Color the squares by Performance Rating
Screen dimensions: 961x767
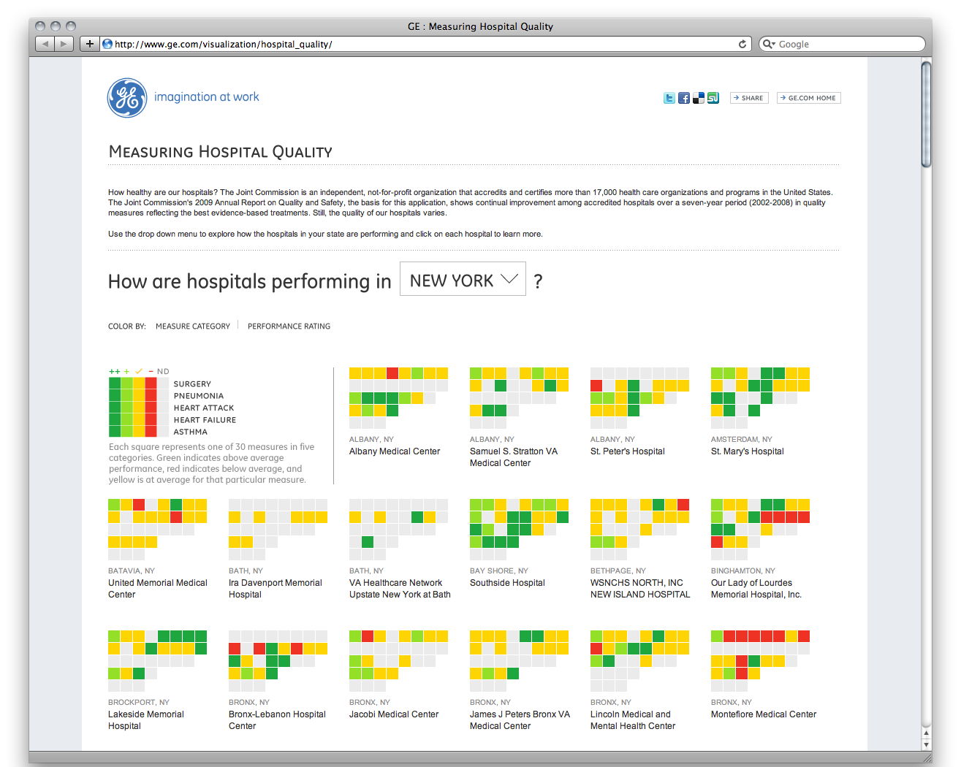[289, 327]
